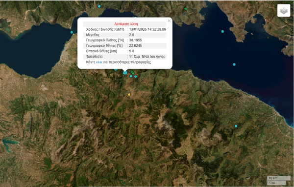Click the magnitude value 2.6
Screen dimensions: 294x187
click(132, 35)
